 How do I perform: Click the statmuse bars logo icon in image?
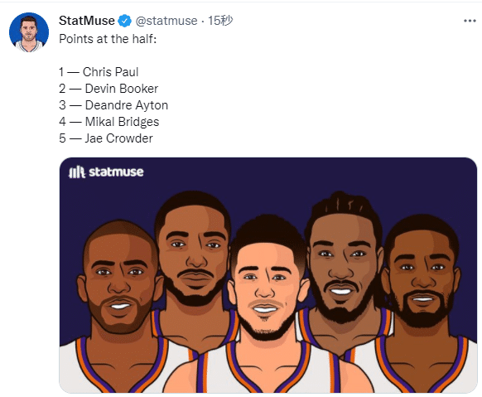point(76,172)
